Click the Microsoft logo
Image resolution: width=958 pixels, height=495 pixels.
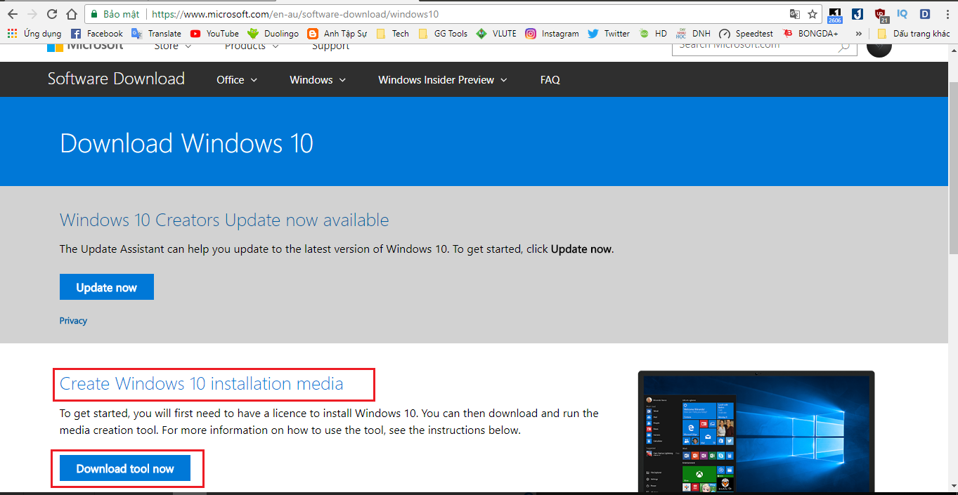point(84,47)
